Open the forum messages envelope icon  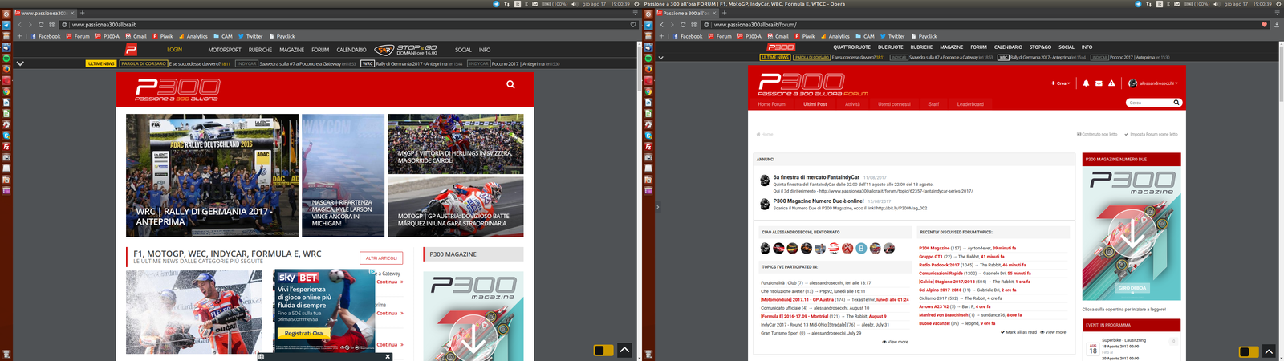click(x=1099, y=83)
